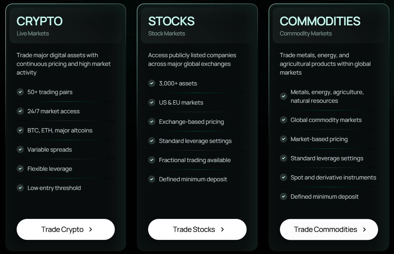This screenshot has width=394, height=254.
Task: Click check icon next to Variable spreads
Action: (x=20, y=149)
